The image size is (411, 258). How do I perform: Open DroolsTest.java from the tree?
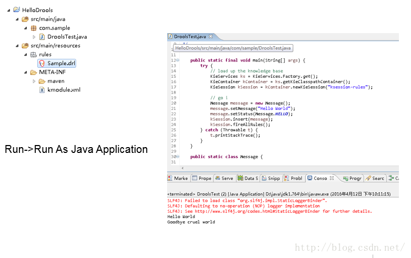point(67,37)
